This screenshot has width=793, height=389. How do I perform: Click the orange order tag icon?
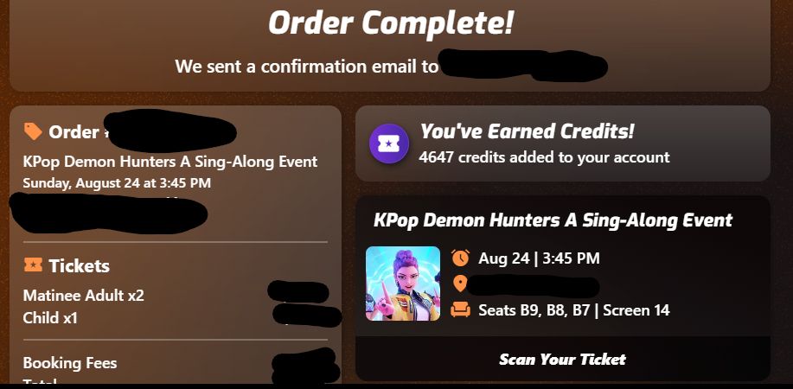[x=33, y=131]
